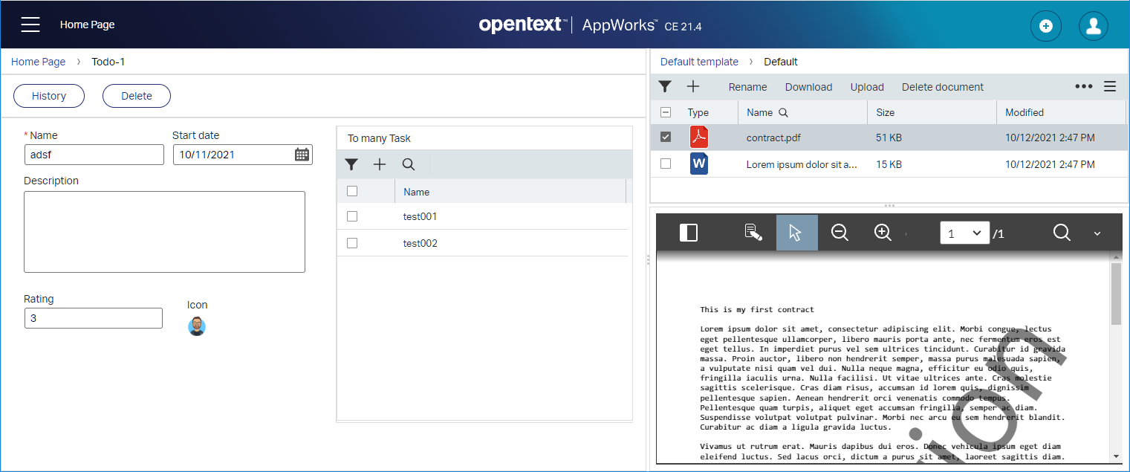This screenshot has width=1130, height=472.
Task: Toggle the PDF viewer sidebar panel
Action: pyautogui.click(x=689, y=233)
